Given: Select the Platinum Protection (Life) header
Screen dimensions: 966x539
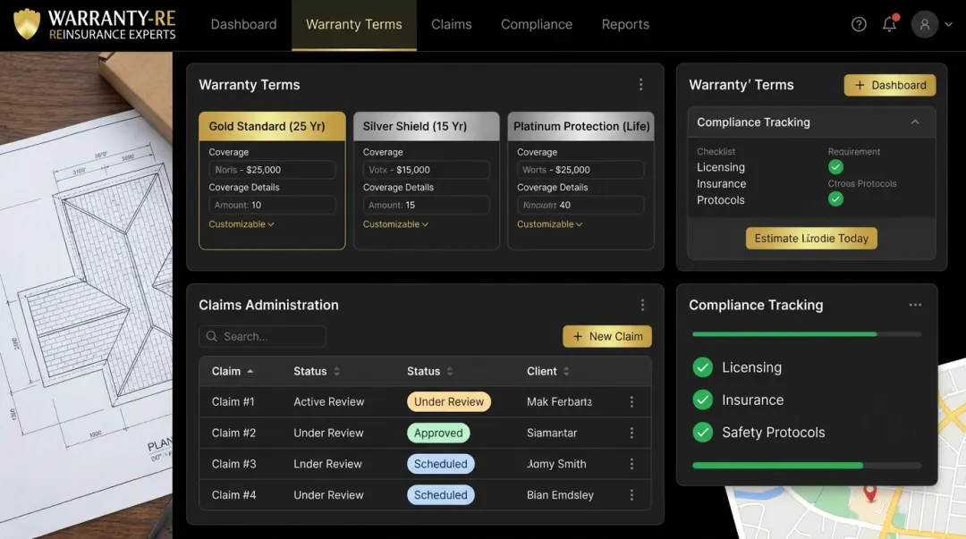Looking at the screenshot, I should coord(581,126).
